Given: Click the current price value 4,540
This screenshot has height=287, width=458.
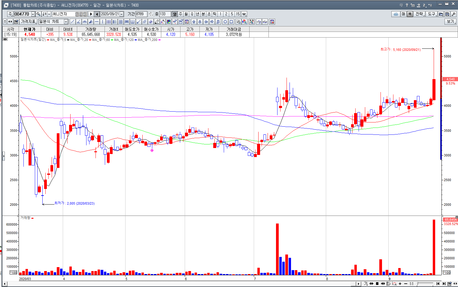Looking at the screenshot, I should tap(30, 35).
